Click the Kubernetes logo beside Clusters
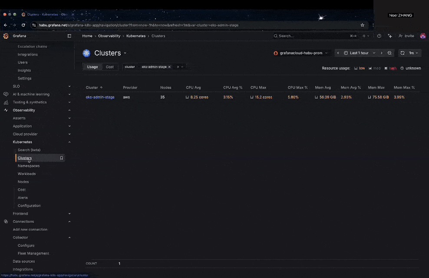 click(x=86, y=53)
